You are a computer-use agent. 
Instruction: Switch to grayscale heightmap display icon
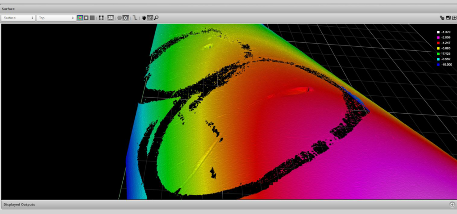(x=86, y=18)
